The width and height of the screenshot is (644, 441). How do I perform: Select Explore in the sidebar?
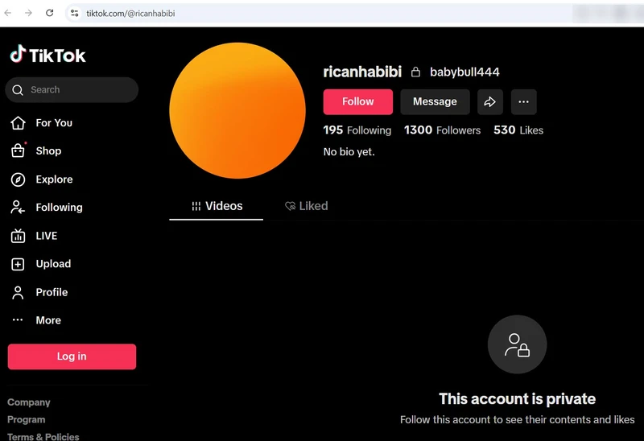54,179
